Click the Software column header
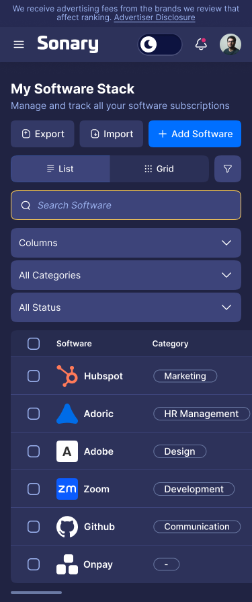 point(74,344)
